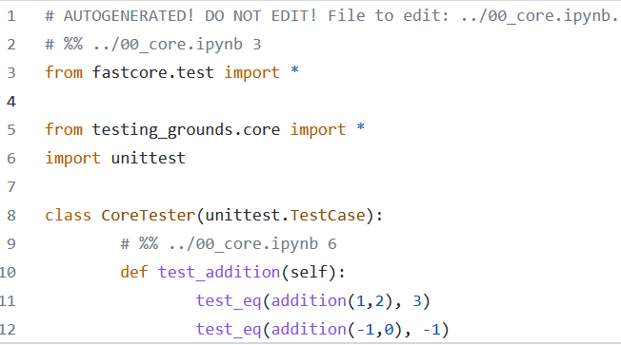Click the '# %% ../00_core.ipynb 6' comment
621x345 pixels.
point(229,244)
